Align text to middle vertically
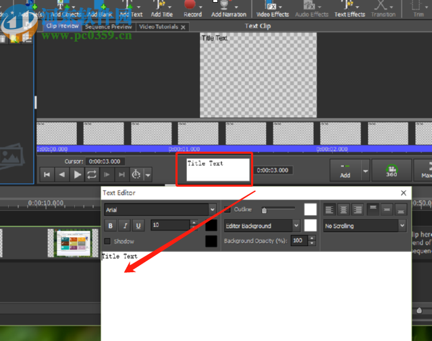 [x=387, y=210]
